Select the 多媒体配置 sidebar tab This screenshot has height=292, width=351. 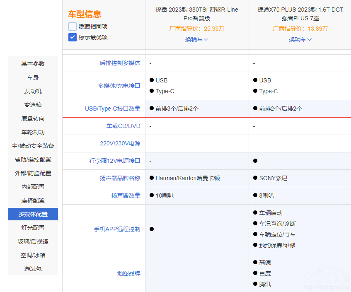33,214
